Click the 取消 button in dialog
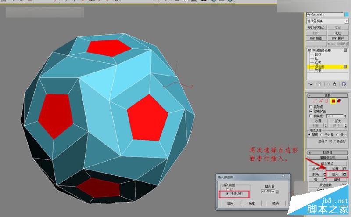The width and height of the screenshot is (351, 217). pyautogui.click(x=276, y=203)
